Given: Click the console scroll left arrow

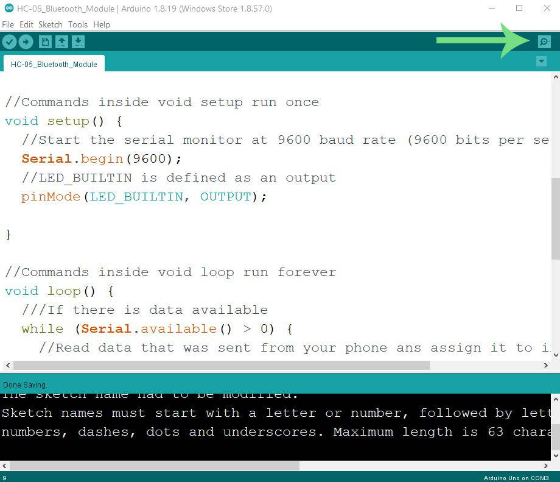Looking at the screenshot, I should click(4, 466).
